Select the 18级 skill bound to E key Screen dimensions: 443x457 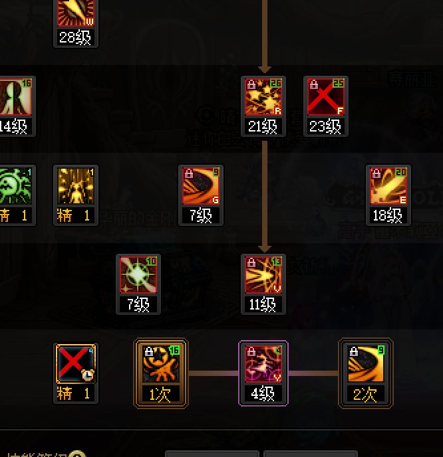coord(388,186)
